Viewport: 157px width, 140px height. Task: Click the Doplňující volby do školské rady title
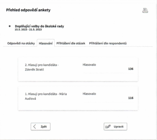pyautogui.click(x=39, y=26)
